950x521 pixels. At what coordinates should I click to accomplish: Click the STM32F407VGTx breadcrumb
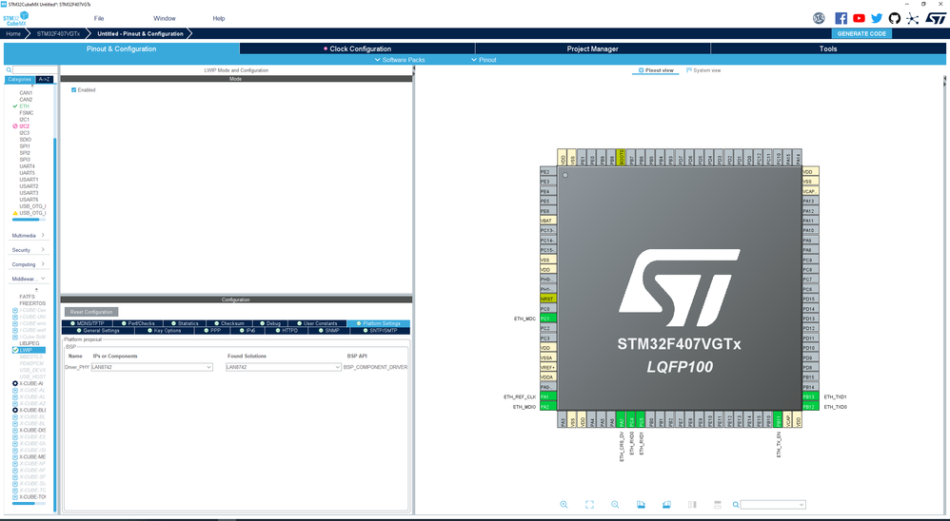[x=58, y=34]
